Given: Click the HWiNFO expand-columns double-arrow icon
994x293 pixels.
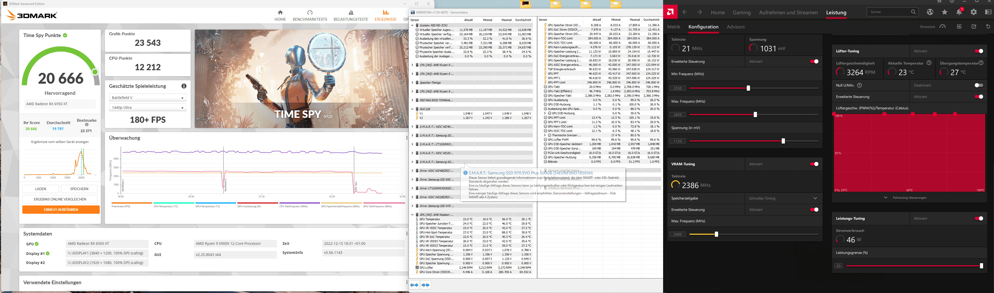Looking at the screenshot, I should click(x=414, y=285).
